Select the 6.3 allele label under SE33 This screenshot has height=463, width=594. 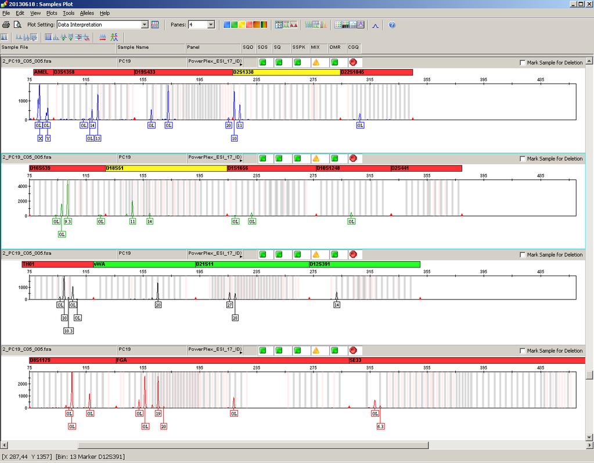pos(380,426)
